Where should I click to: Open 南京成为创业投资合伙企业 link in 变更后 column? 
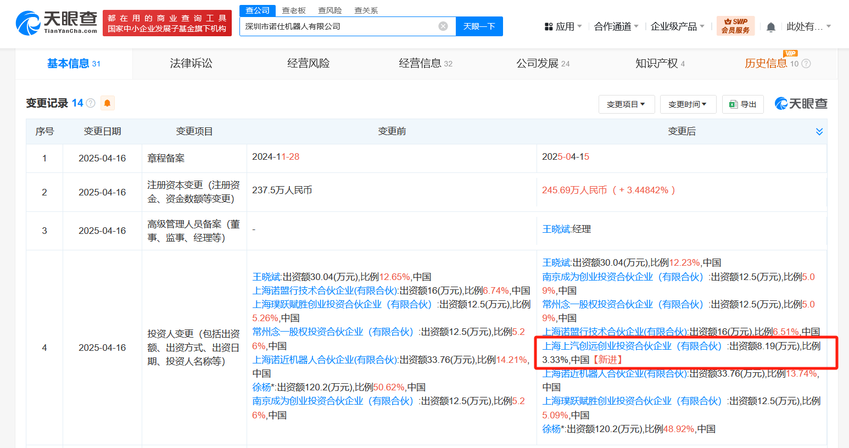[x=623, y=277]
